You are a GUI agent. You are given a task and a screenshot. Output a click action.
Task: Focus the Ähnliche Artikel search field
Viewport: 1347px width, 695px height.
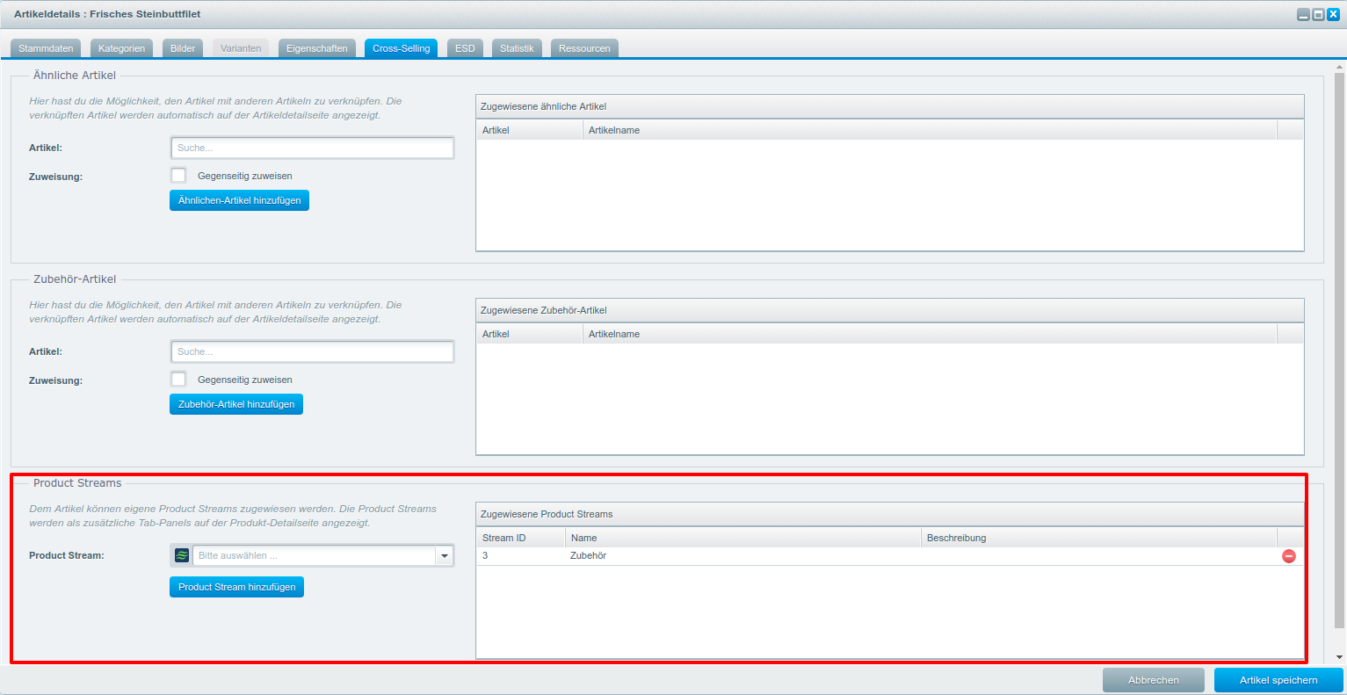[313, 148]
